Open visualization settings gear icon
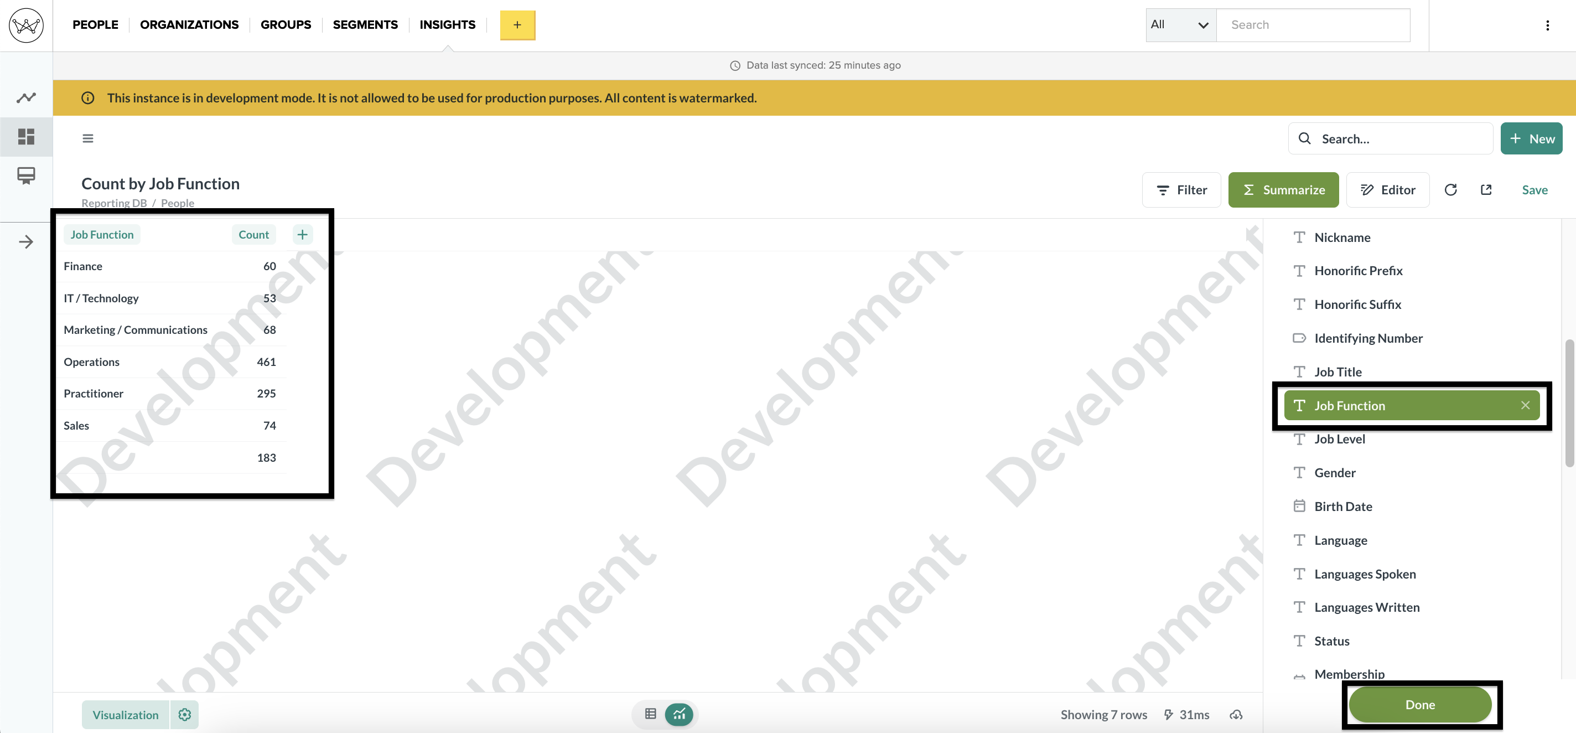Image resolution: width=1576 pixels, height=733 pixels. point(185,715)
